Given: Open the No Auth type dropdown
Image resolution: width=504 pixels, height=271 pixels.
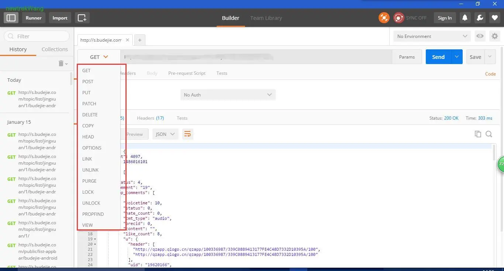Looking at the screenshot, I should point(228,95).
